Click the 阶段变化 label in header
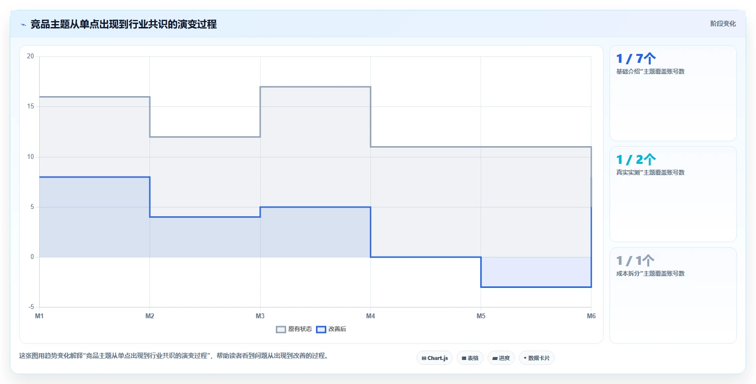The width and height of the screenshot is (756, 384). (x=723, y=24)
